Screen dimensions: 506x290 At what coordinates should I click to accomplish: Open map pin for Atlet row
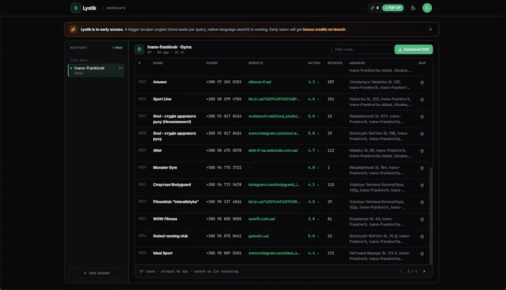[422, 151]
